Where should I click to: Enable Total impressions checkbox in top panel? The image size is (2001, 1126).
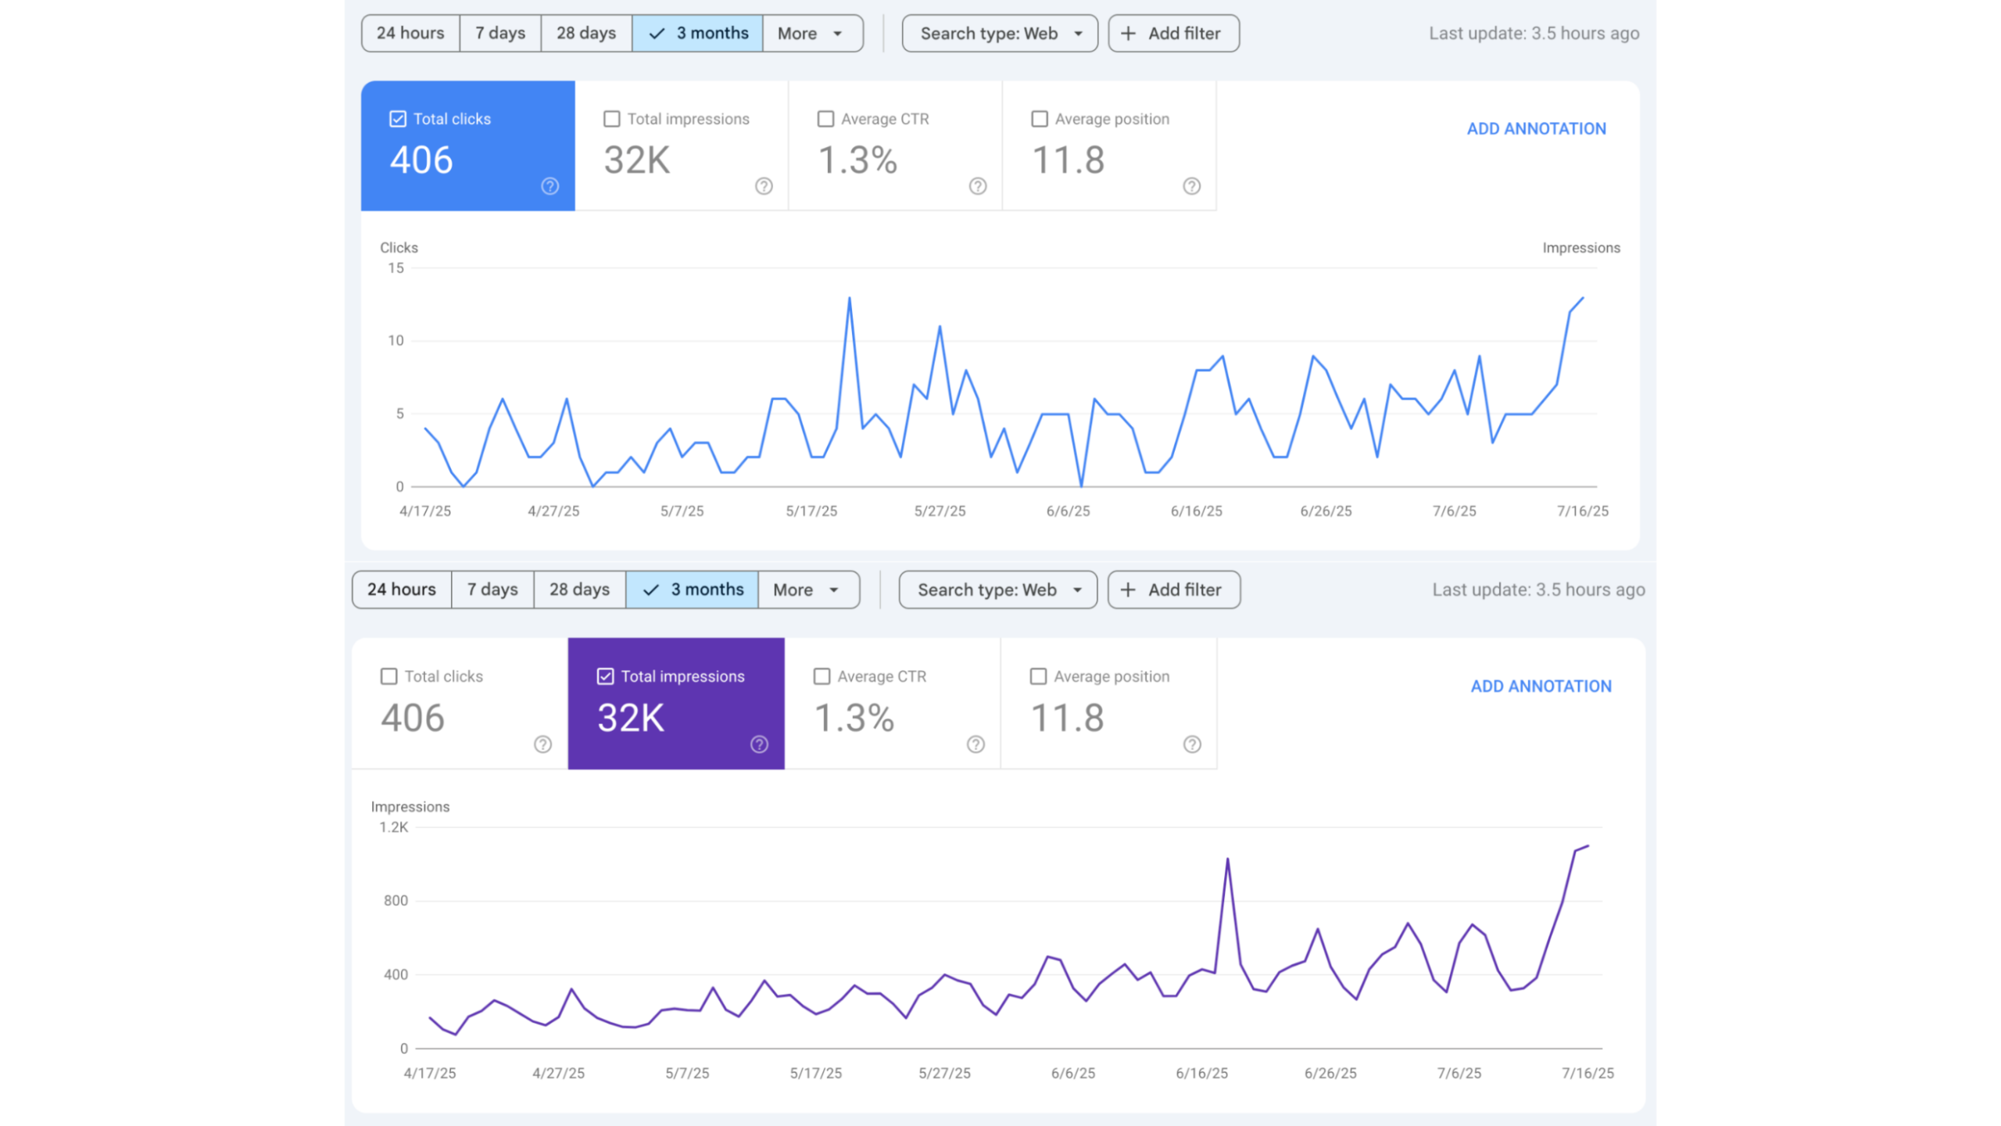[x=612, y=119]
